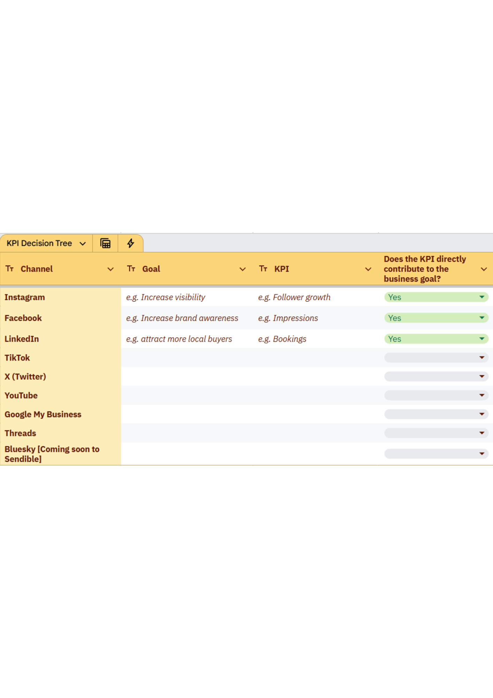Open the empty dropdown for YouTube row
Screen dimensions: 493x698
482,395
